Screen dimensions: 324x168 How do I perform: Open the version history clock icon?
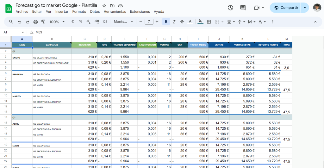[230, 8]
